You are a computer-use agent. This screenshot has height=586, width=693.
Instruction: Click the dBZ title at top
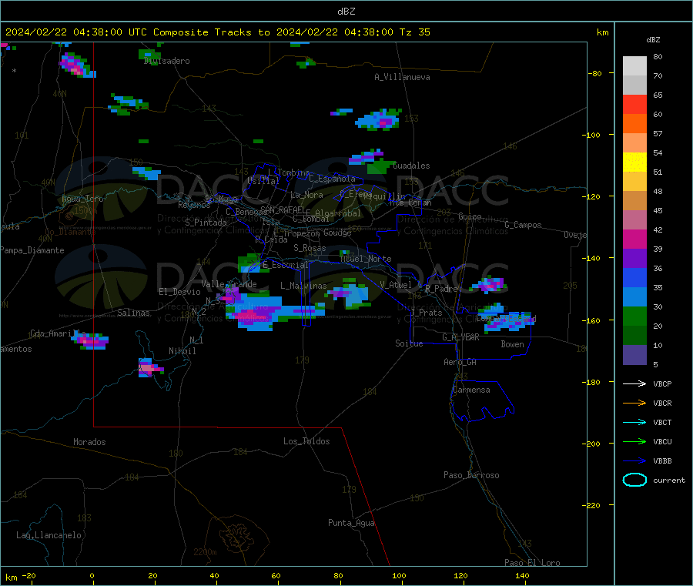(346, 12)
